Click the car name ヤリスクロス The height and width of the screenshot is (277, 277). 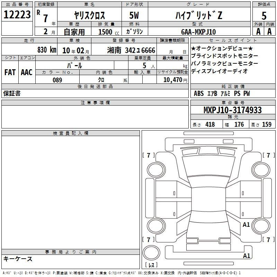click(90, 15)
